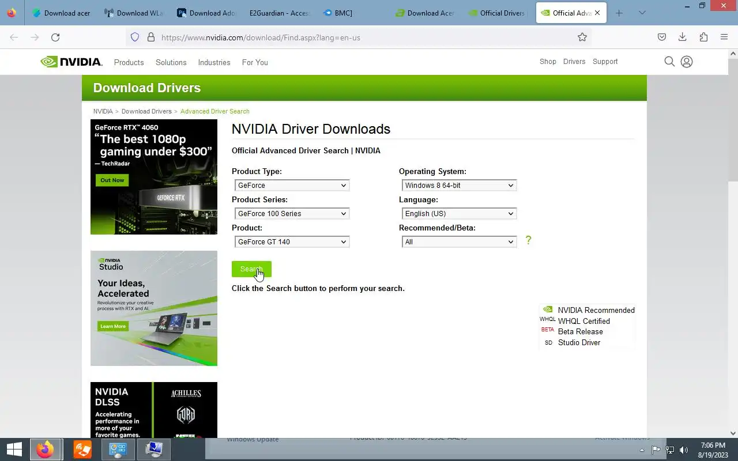Switch to the Download WLan tab
Viewport: 738px width, 461px height.
pyautogui.click(x=134, y=13)
